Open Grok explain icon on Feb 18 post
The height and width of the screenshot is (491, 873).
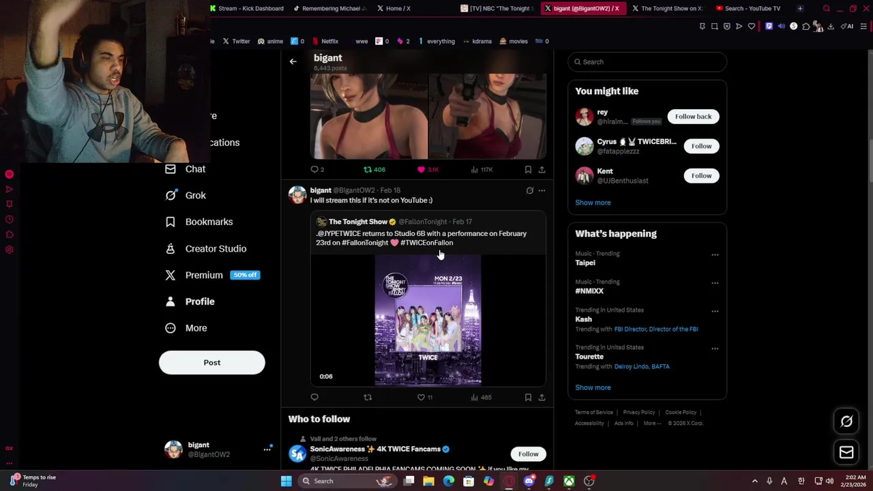click(x=530, y=191)
